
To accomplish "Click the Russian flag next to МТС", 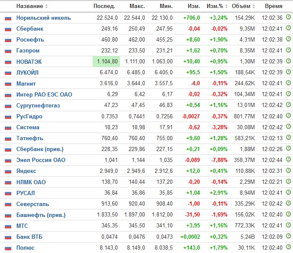I will pos(8,226).
